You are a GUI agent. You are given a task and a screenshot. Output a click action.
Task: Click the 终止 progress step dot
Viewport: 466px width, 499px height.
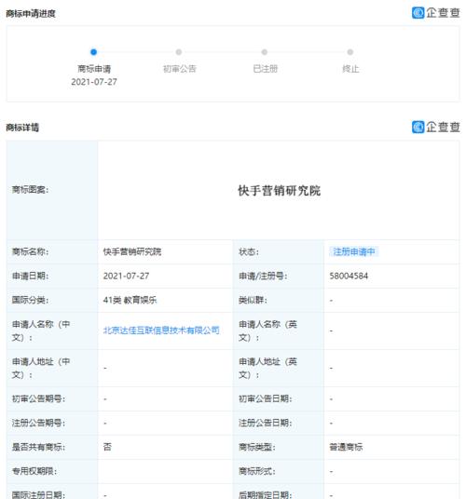pyautogui.click(x=350, y=52)
